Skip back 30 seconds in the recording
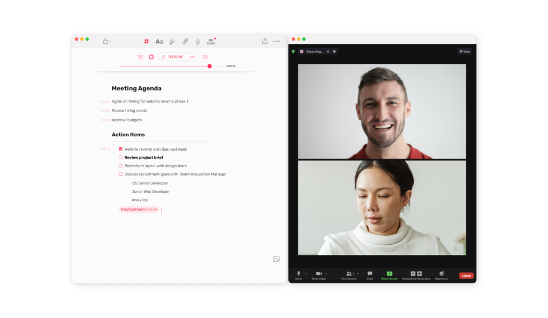 point(140,57)
